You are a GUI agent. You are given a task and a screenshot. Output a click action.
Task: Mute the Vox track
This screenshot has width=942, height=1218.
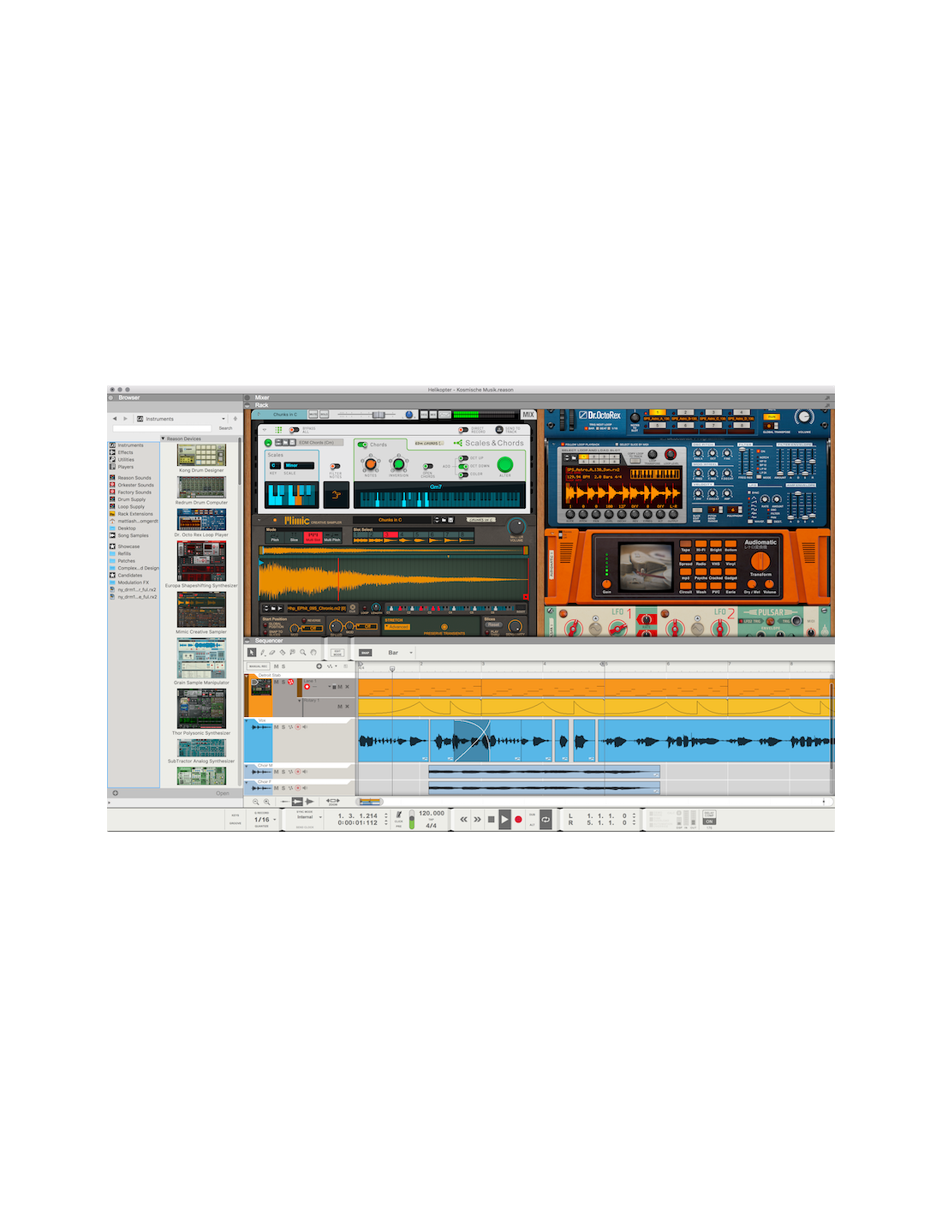276,727
